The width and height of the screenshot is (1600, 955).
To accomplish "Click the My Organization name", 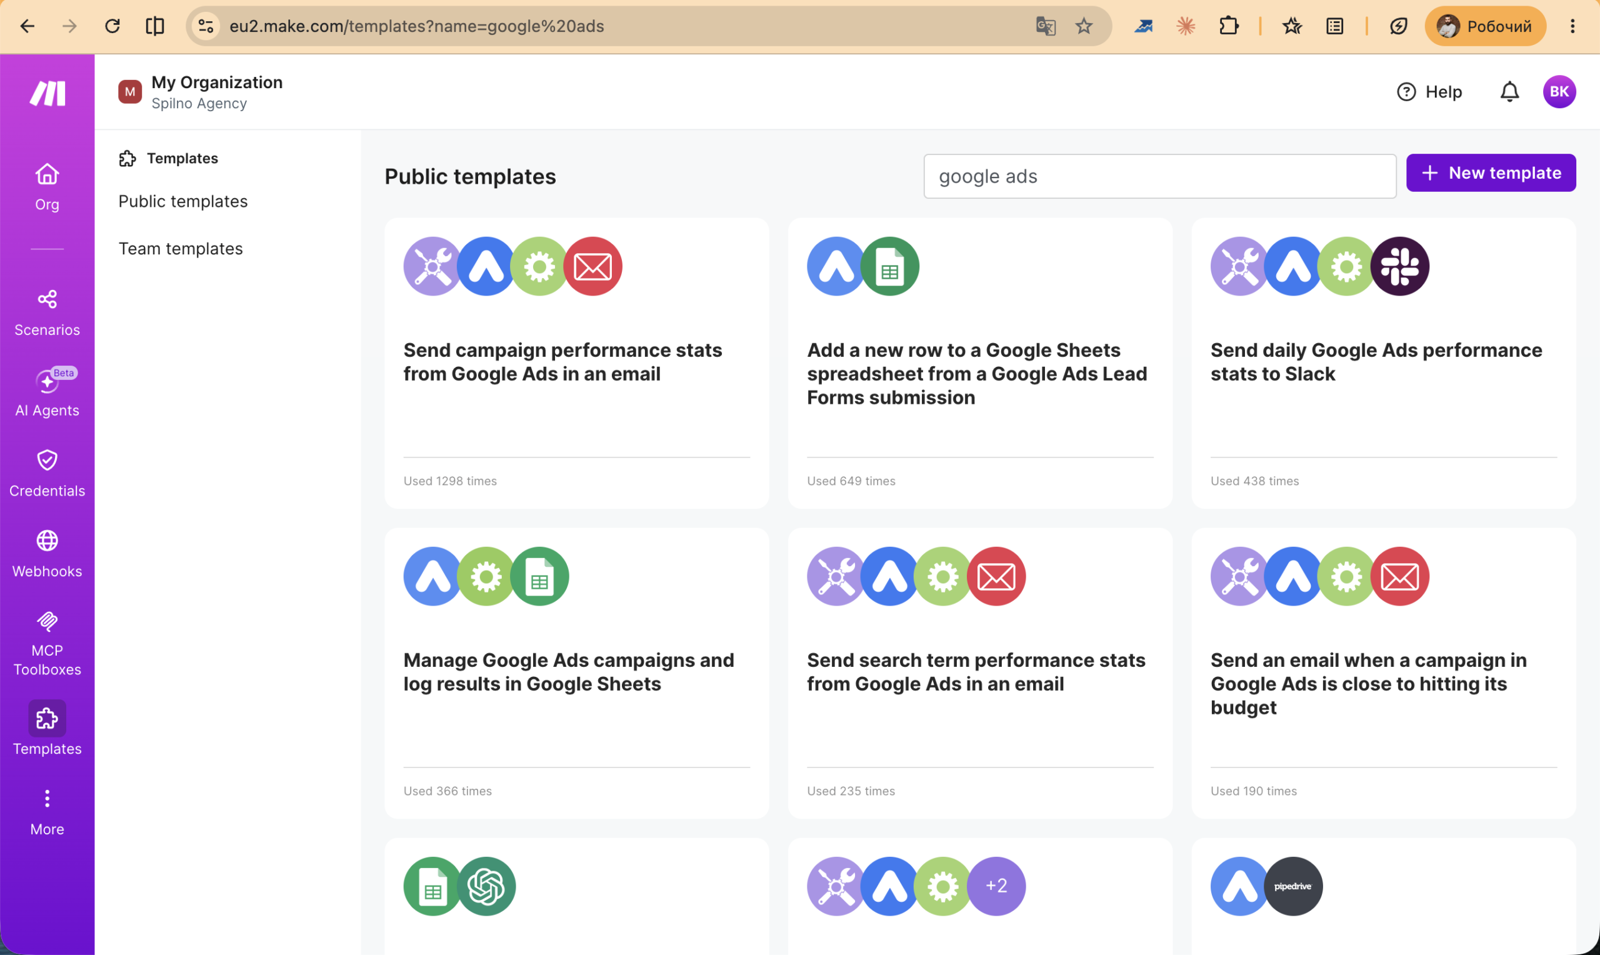I will point(217,82).
